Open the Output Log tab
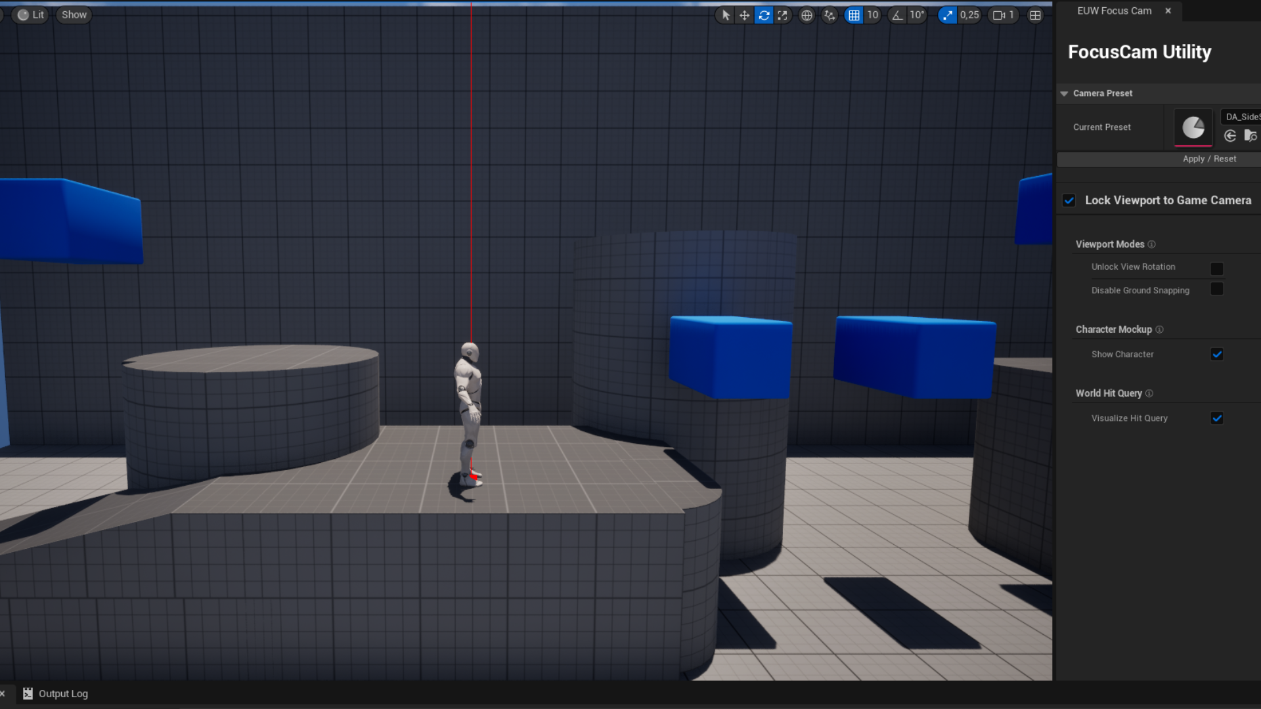1261x709 pixels. (56, 694)
